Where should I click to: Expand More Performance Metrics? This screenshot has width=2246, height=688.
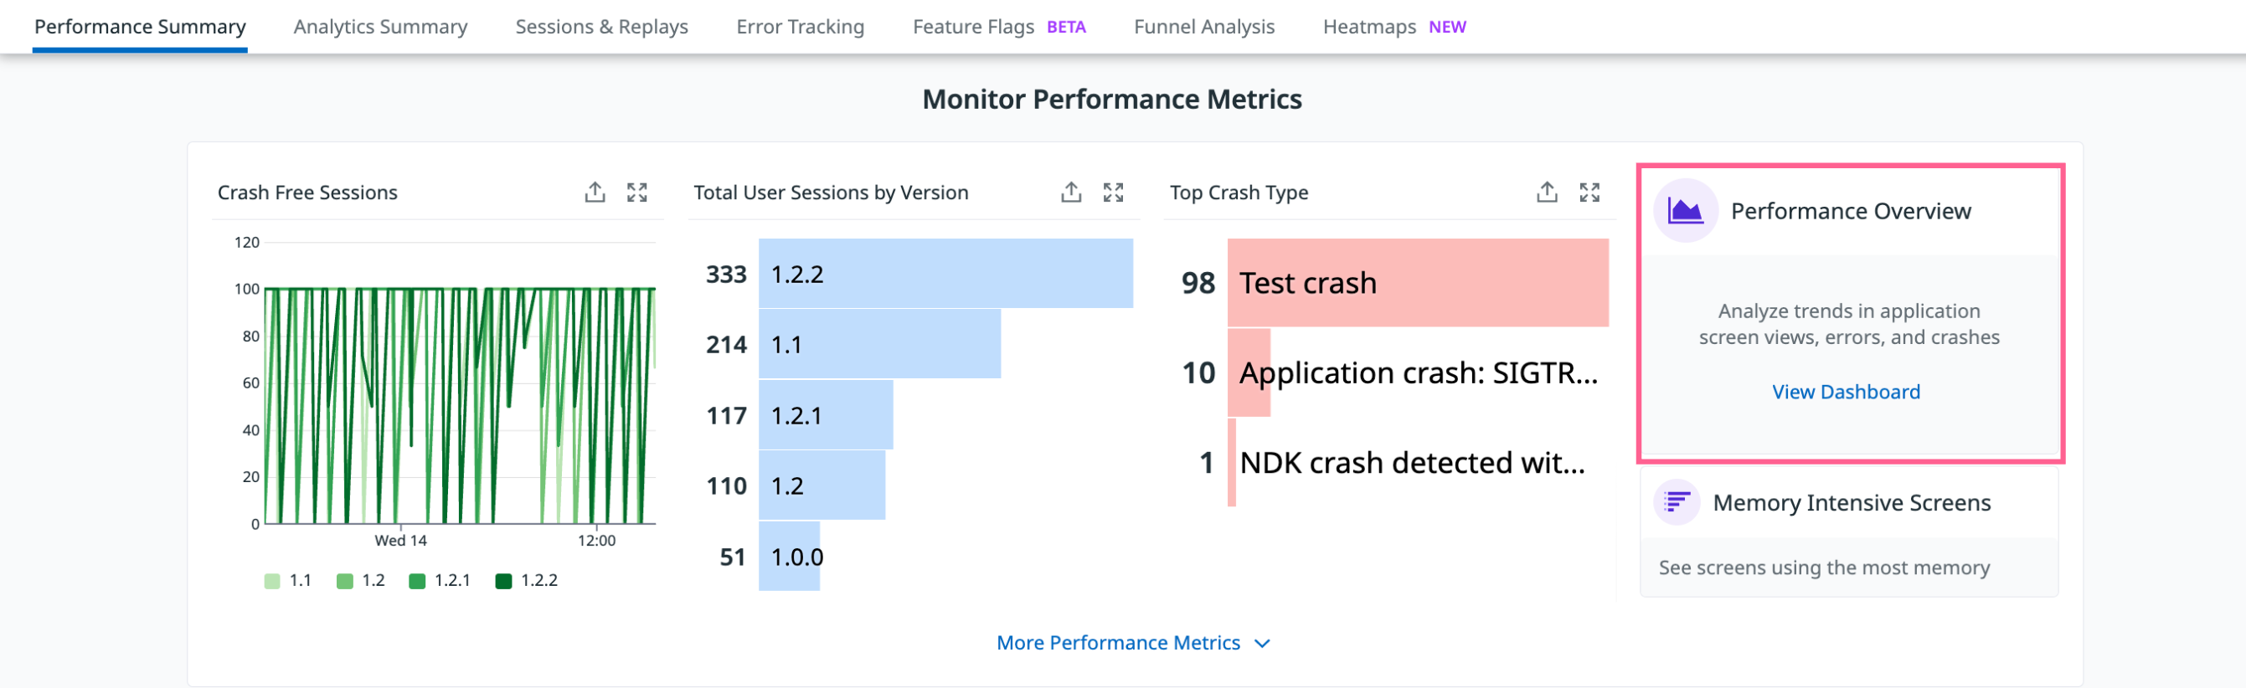[x=1132, y=643]
